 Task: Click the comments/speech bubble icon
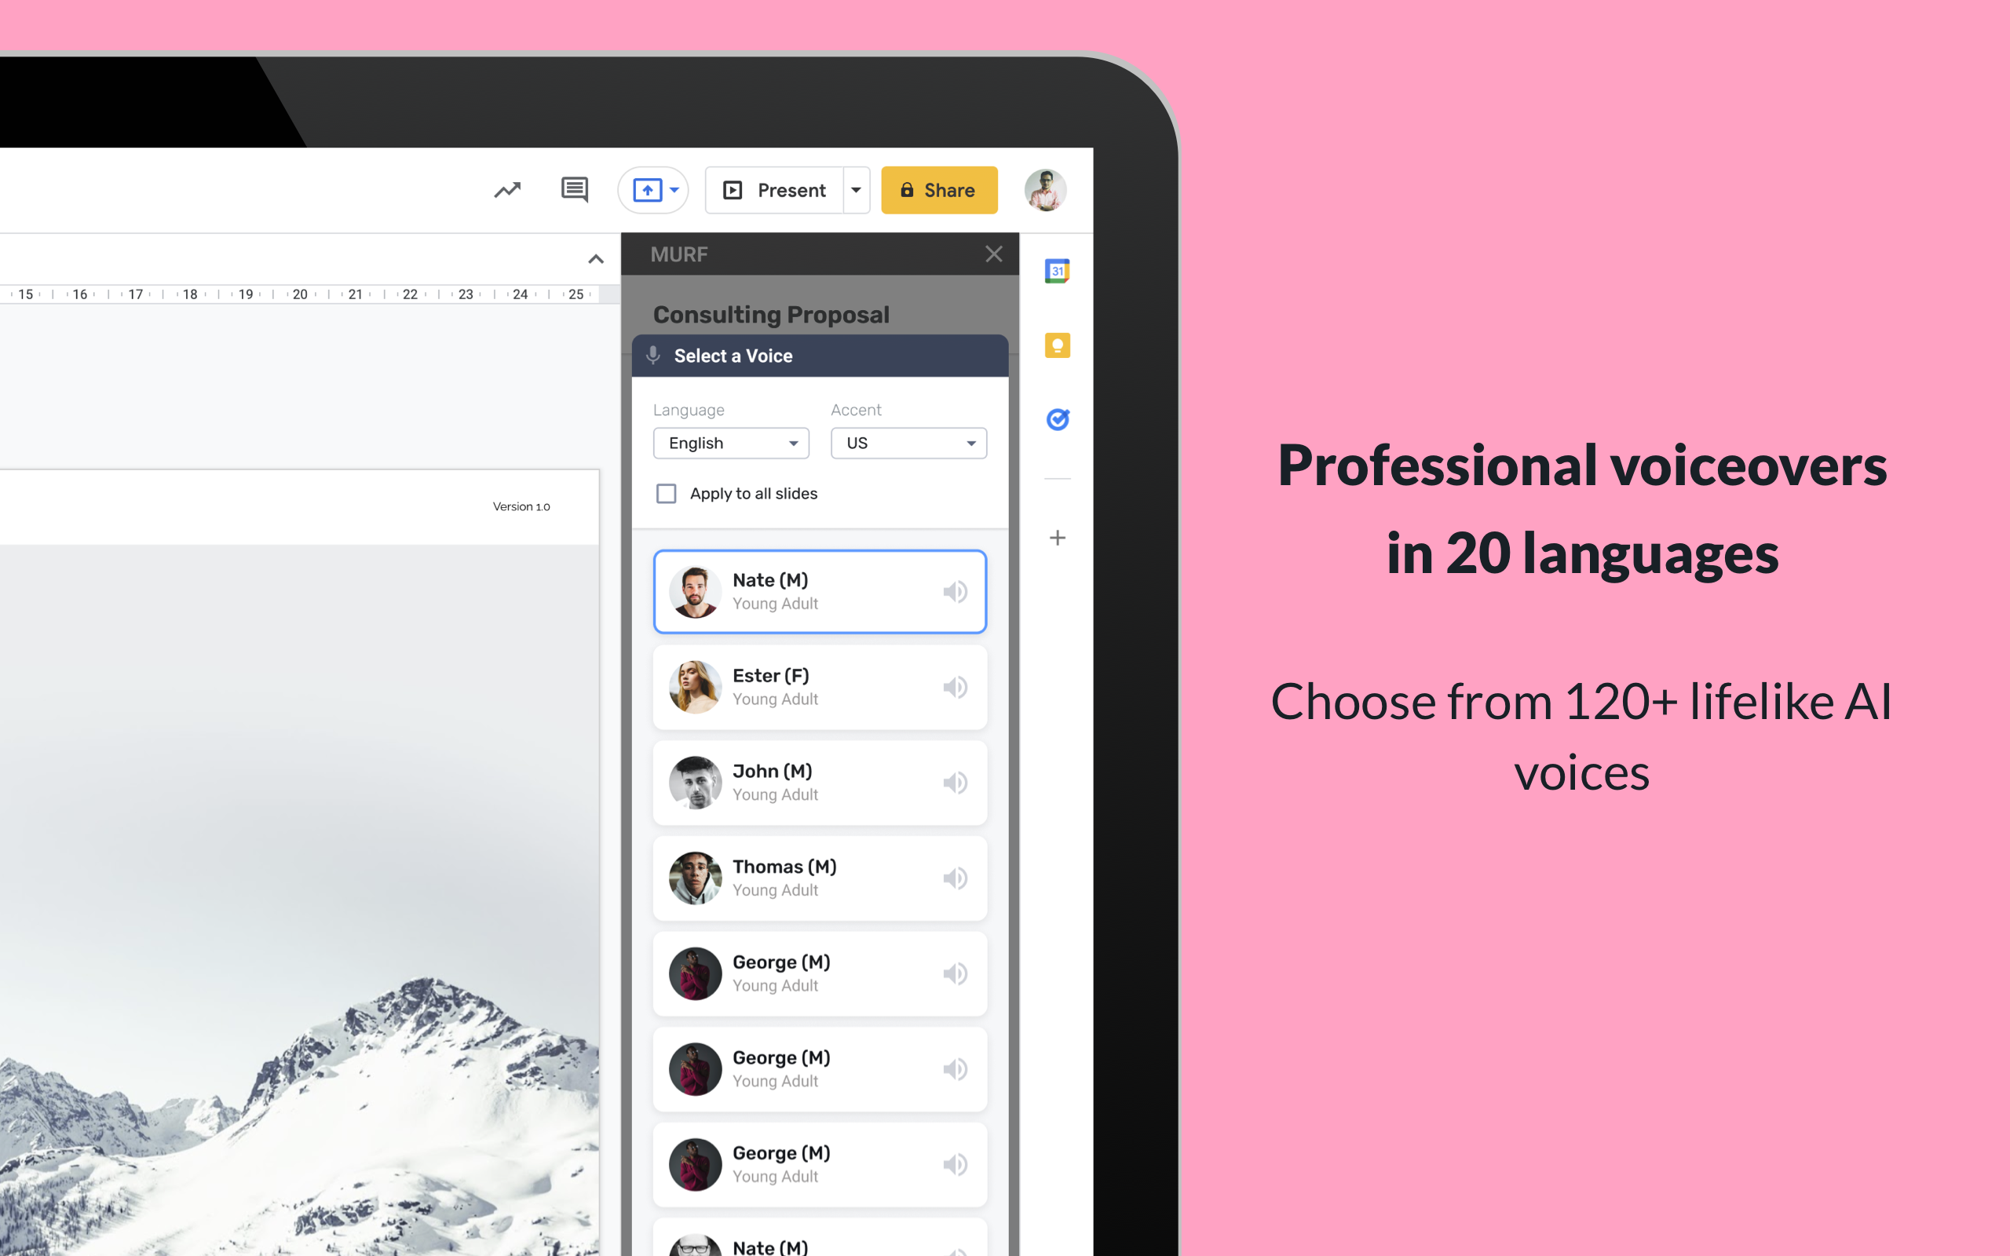(x=573, y=189)
